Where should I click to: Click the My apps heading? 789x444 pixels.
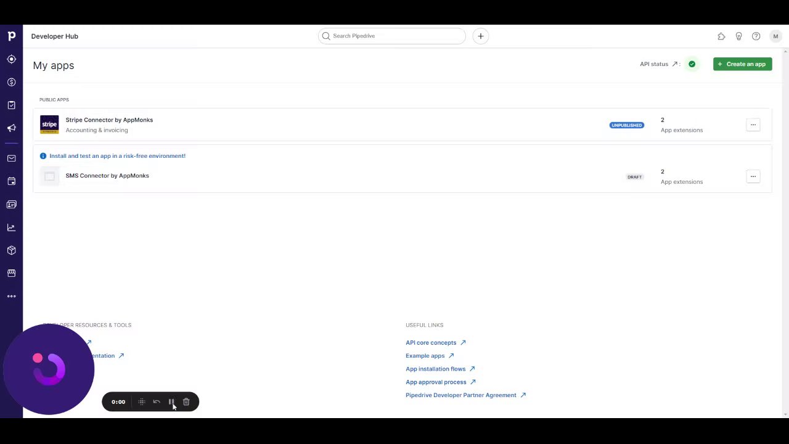coord(54,65)
